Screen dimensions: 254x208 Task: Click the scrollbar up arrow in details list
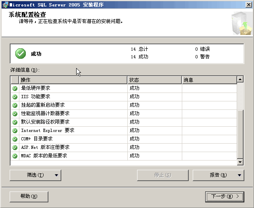pyautogui.click(x=240, y=79)
